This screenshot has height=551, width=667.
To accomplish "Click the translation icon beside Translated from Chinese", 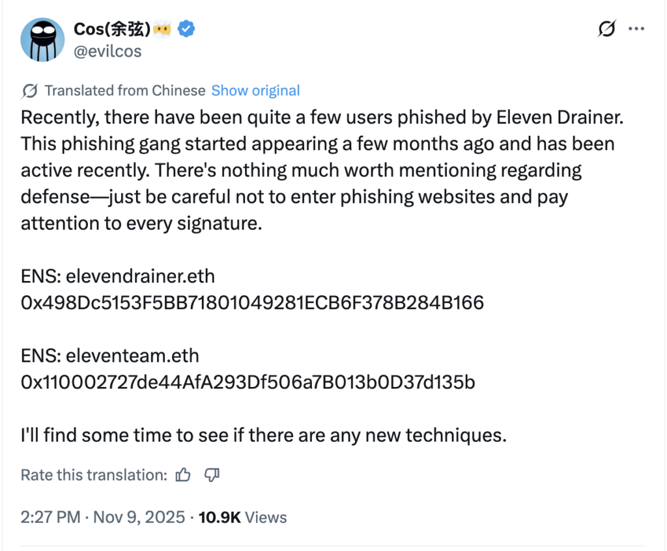I will [x=29, y=90].
